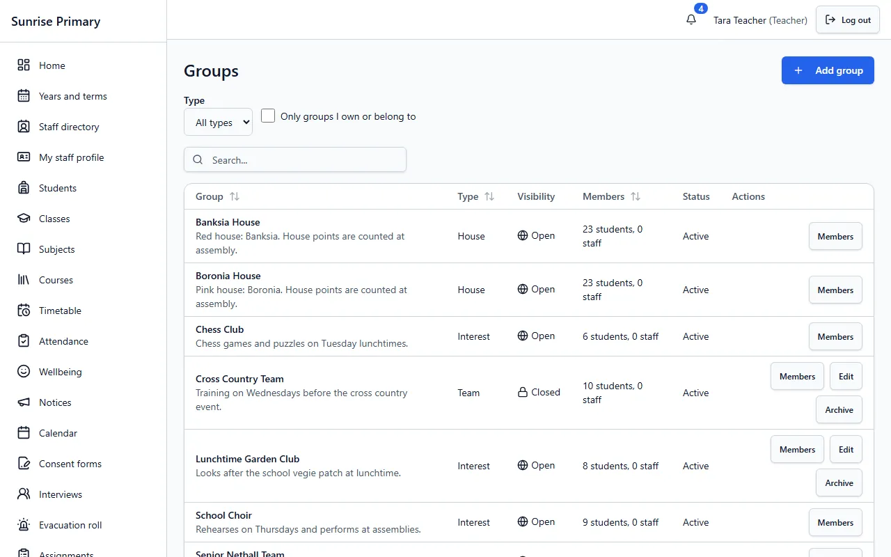Click the Evacuation roll siren icon

click(x=24, y=525)
